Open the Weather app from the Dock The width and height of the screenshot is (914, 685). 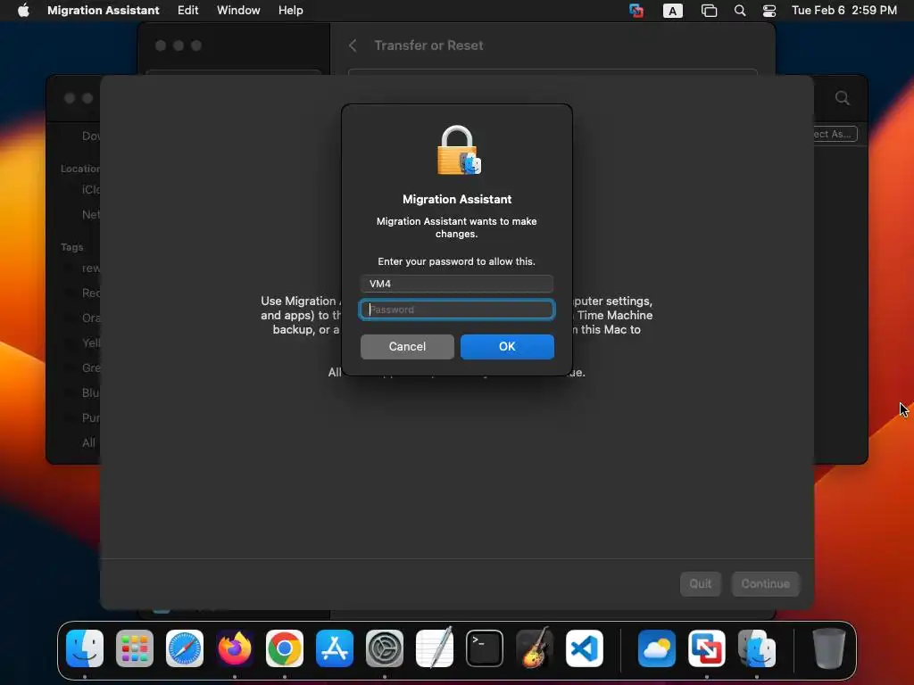coord(657,648)
